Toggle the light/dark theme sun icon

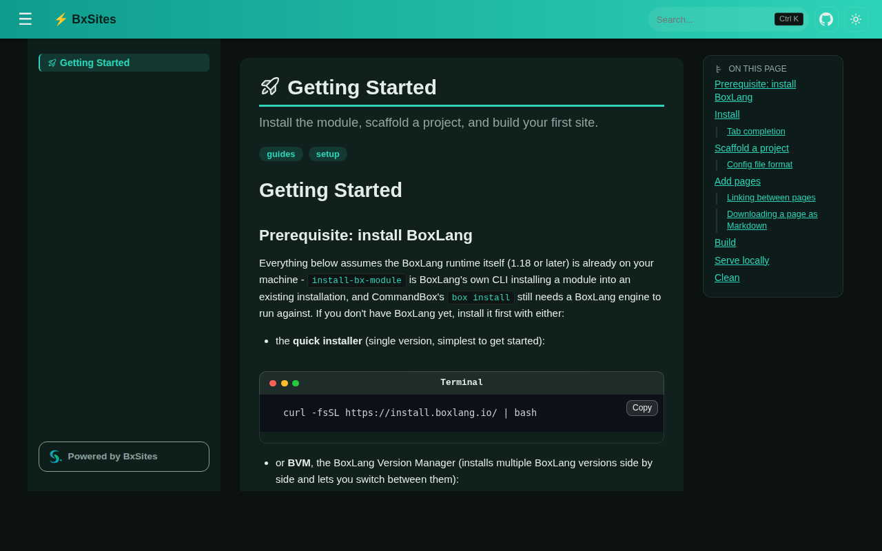[856, 19]
